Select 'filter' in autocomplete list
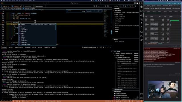This screenshot has width=182, height=102. [x=23, y=37]
